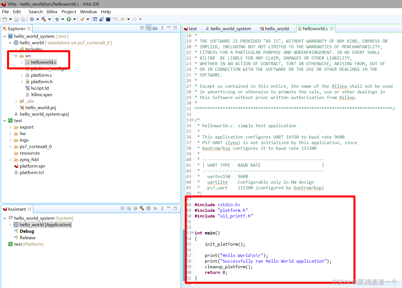
Task: Click the Vitis Serial Terminal toolbar icon
Action: point(108,19)
